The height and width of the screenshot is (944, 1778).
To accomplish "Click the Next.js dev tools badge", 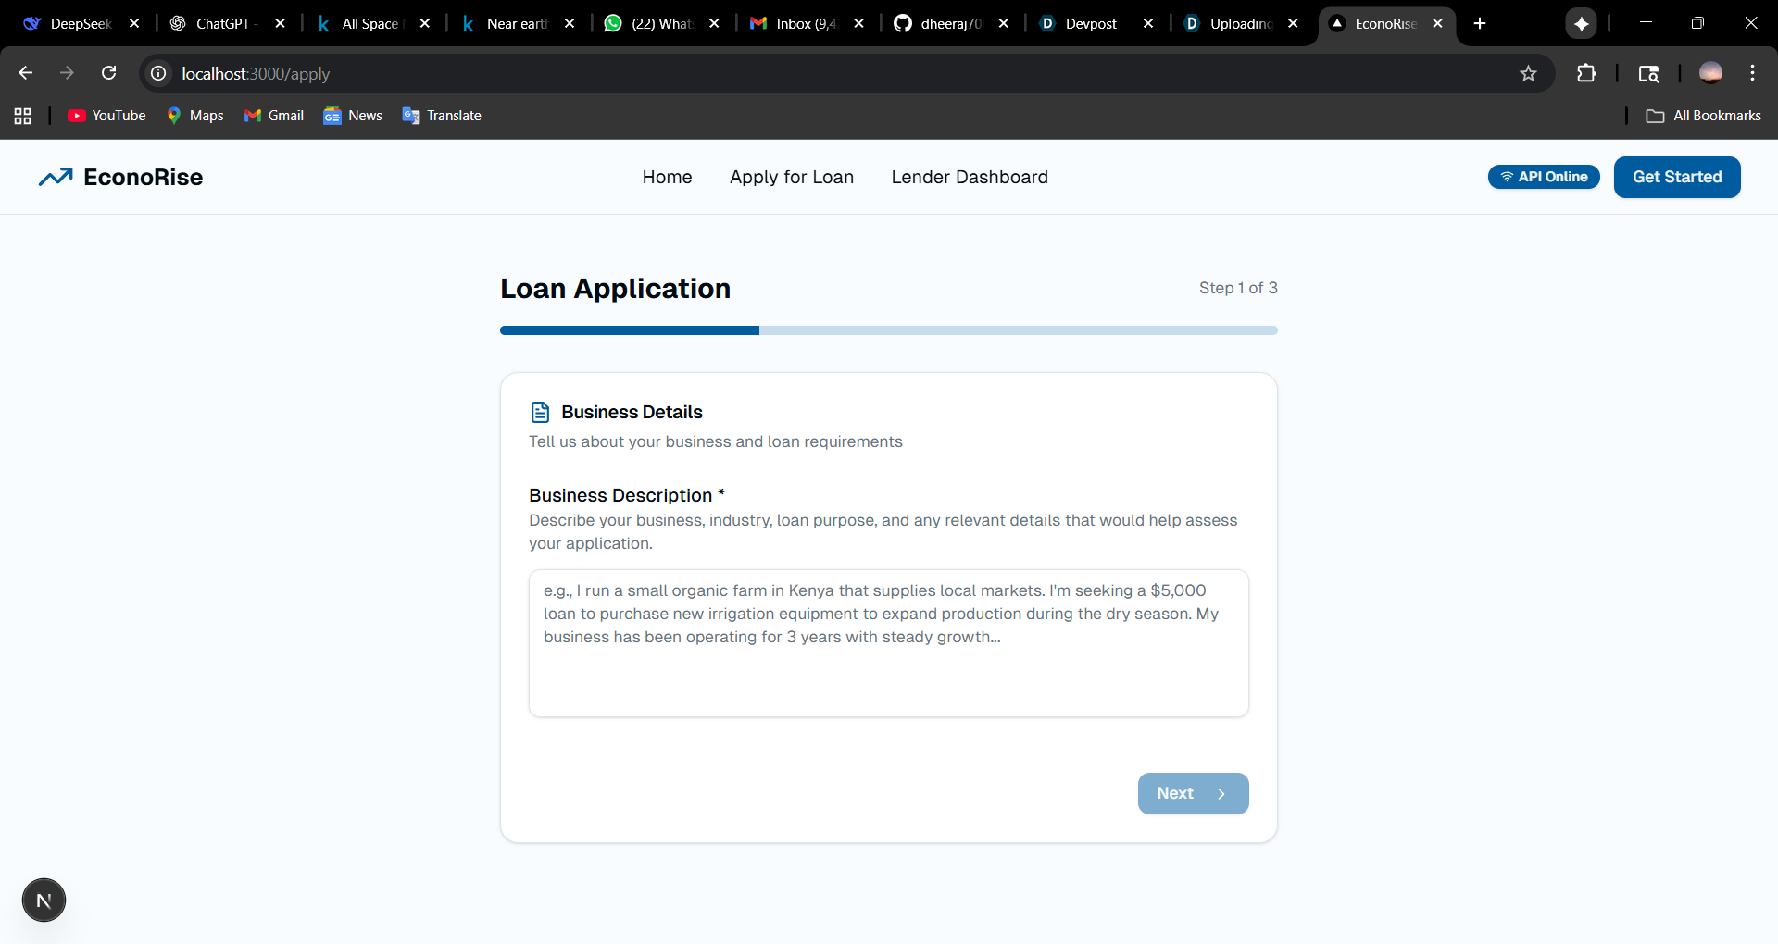I will [44, 901].
